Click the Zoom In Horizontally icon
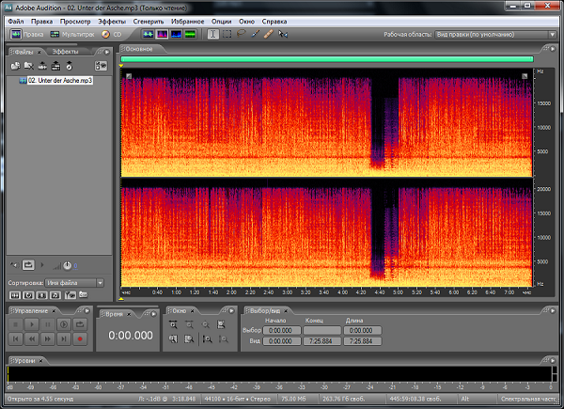Image resolution: width=564 pixels, height=409 pixels. (173, 324)
